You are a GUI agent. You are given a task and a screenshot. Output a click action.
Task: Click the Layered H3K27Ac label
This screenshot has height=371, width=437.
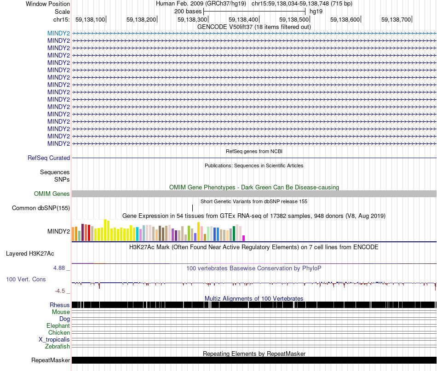pos(30,253)
